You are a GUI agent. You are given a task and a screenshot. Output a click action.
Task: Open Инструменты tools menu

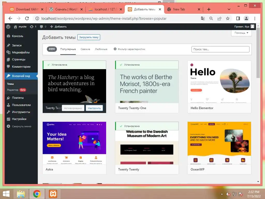click(x=21, y=112)
